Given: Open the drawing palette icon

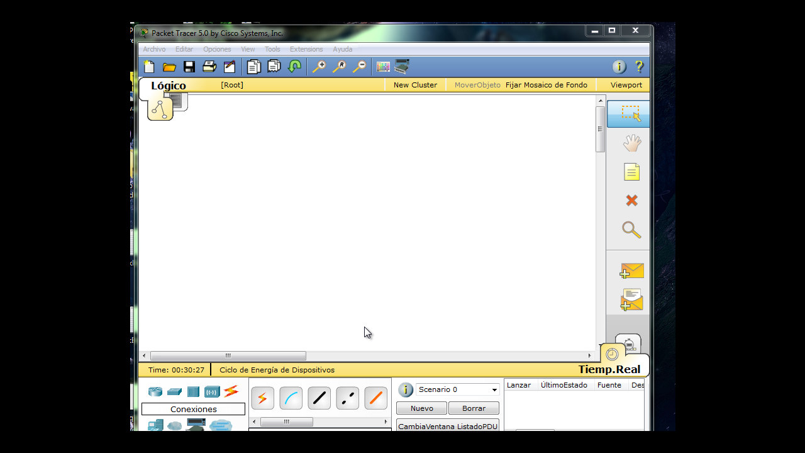Looking at the screenshot, I should (383, 67).
